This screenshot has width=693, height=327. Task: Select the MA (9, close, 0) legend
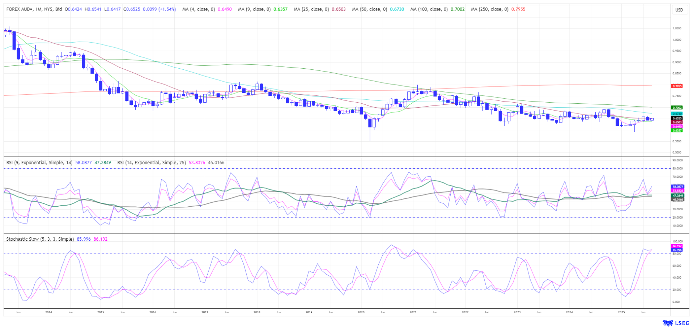255,9
